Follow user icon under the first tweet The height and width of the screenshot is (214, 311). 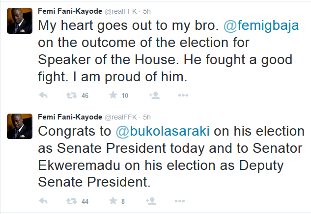point(154,95)
